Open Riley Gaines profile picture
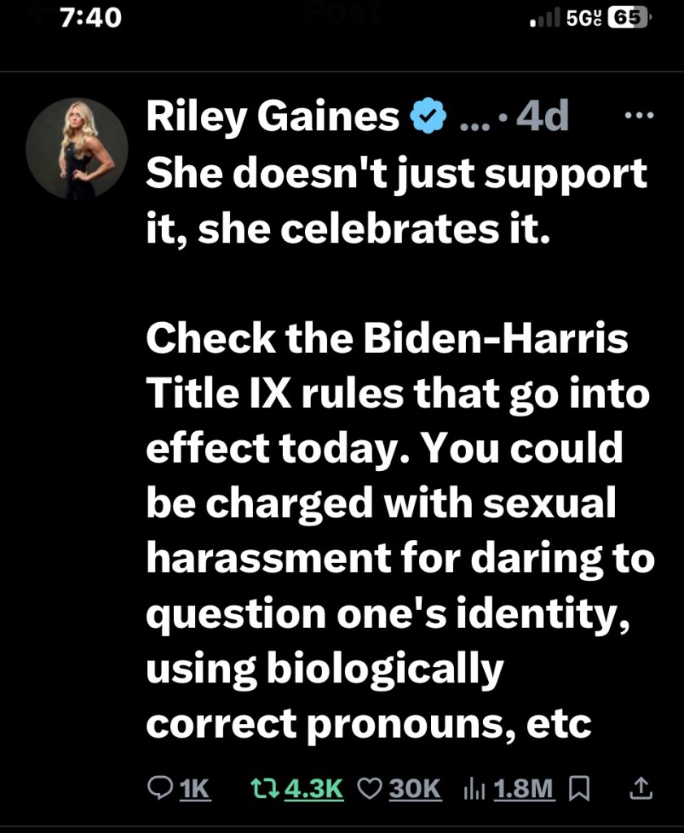 click(x=76, y=149)
